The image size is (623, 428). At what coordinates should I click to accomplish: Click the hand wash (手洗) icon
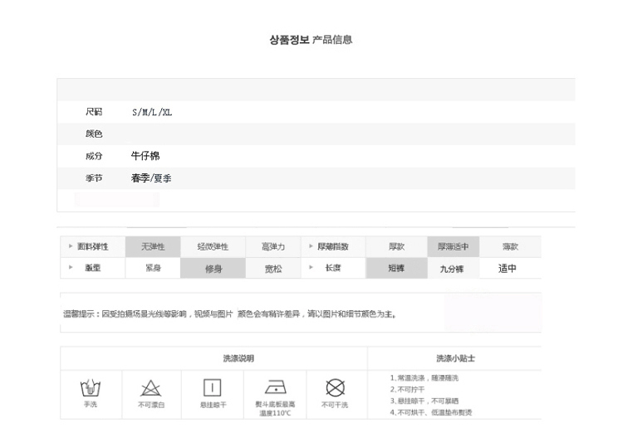click(90, 387)
